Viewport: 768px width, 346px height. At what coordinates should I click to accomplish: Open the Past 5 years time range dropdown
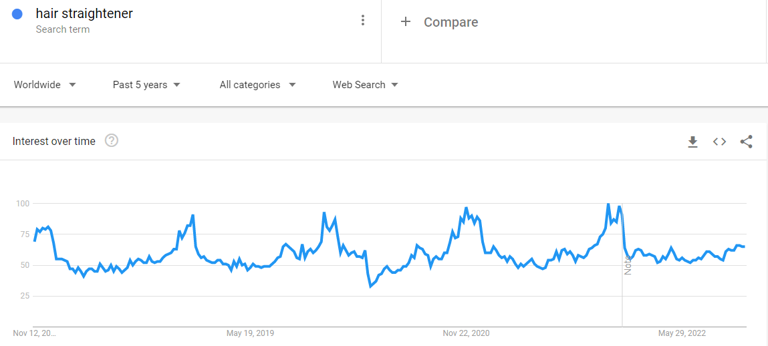click(x=146, y=85)
